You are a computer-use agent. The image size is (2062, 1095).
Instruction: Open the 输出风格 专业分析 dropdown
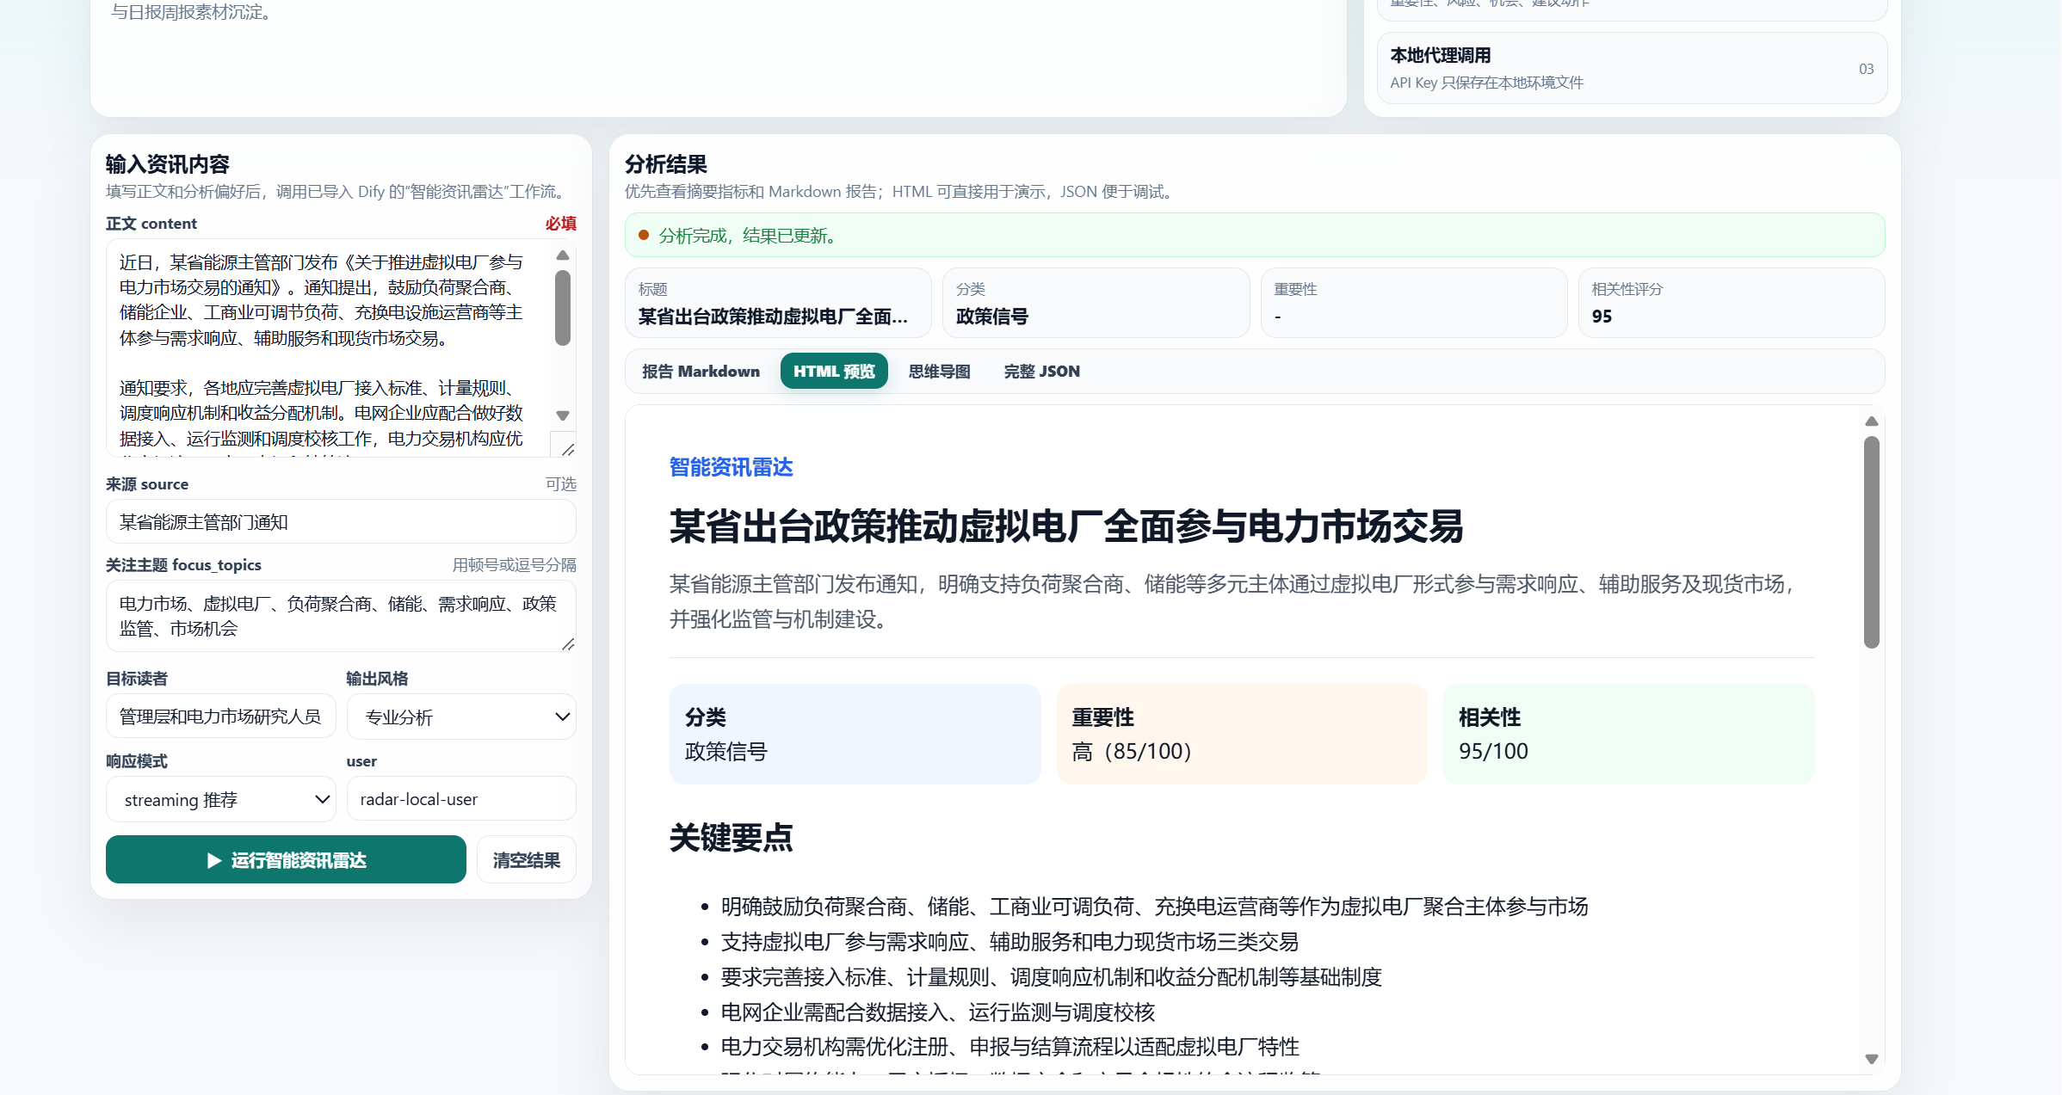pyautogui.click(x=461, y=717)
